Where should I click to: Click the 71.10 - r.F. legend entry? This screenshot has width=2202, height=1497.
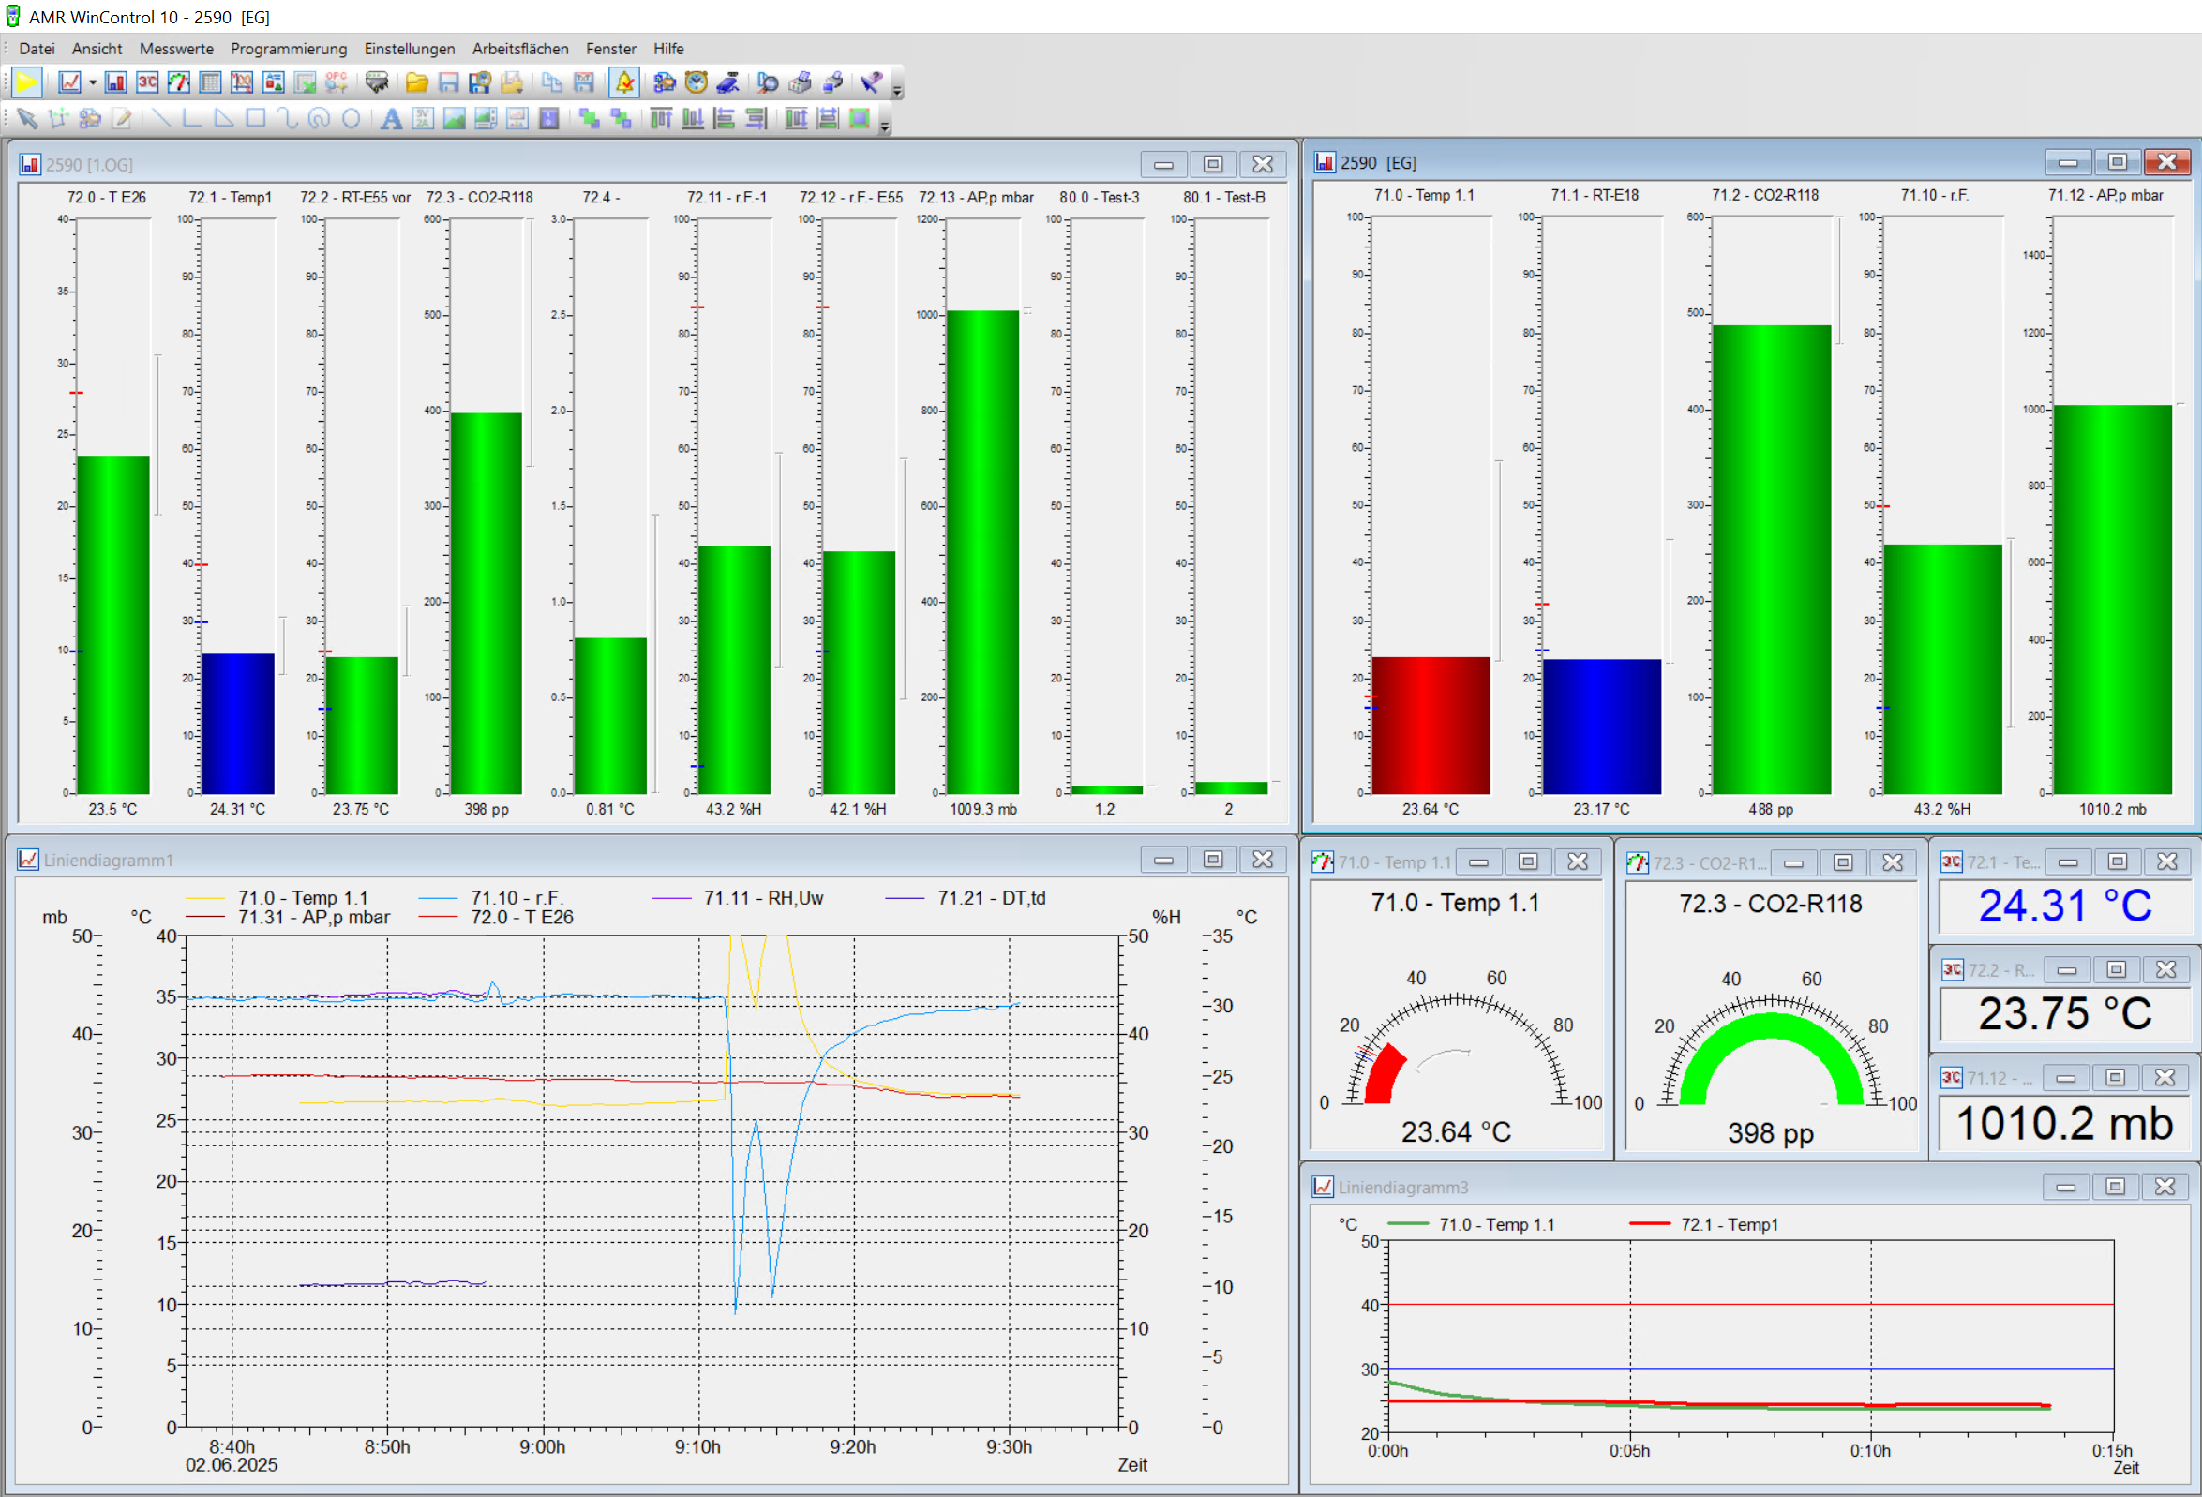[516, 897]
